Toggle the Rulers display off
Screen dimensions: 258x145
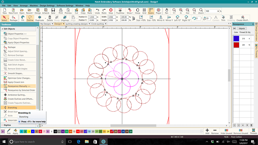151,11
